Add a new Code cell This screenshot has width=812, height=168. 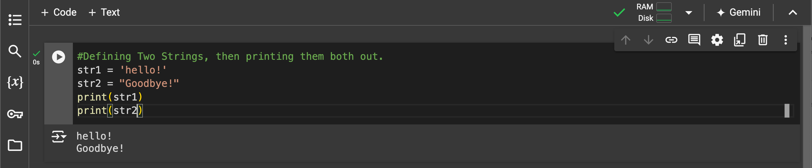click(59, 13)
